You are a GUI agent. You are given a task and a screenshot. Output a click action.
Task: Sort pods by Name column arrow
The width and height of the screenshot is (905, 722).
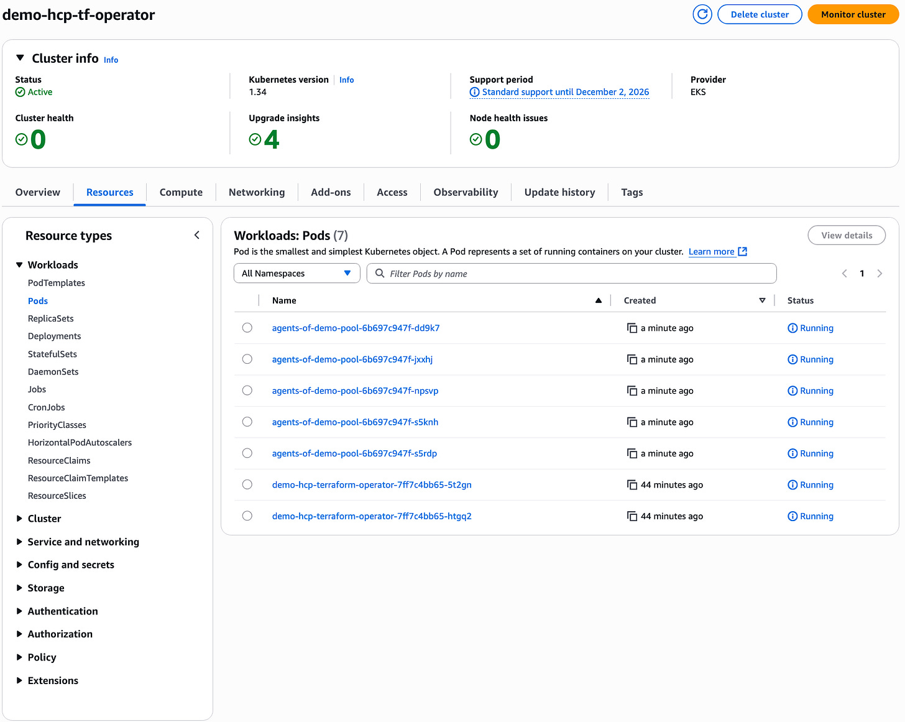pos(599,300)
